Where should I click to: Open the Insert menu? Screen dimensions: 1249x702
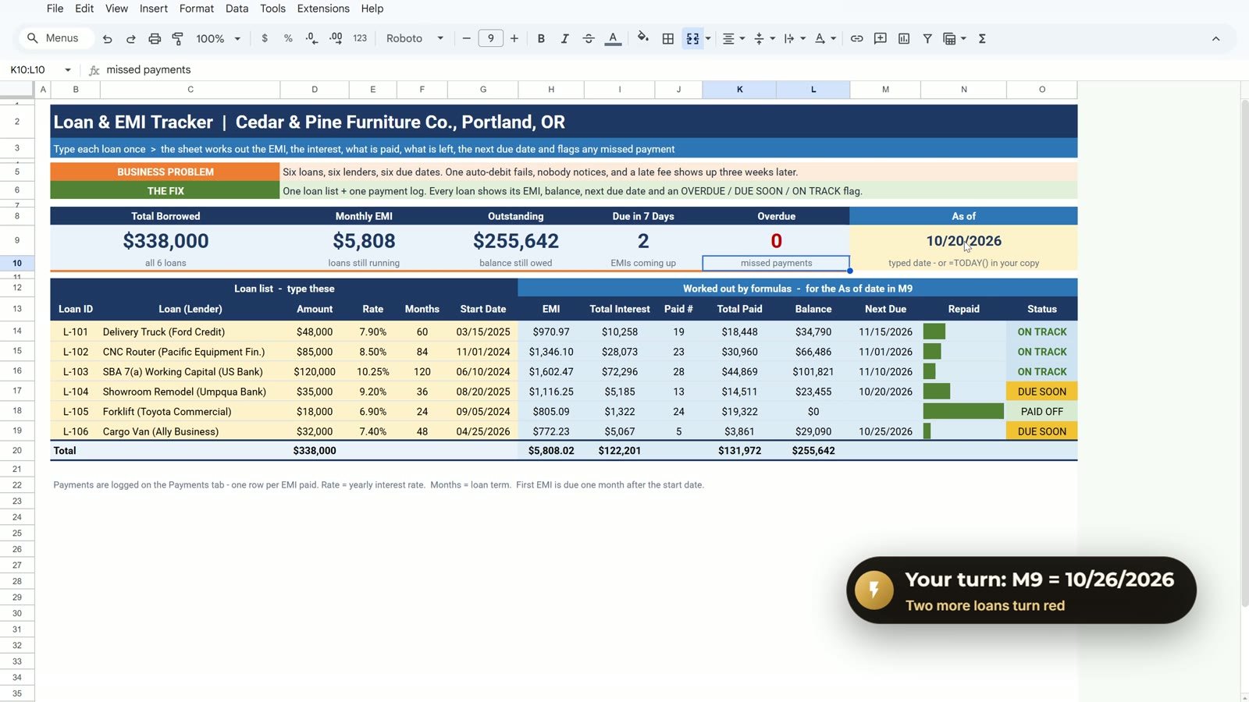154,9
